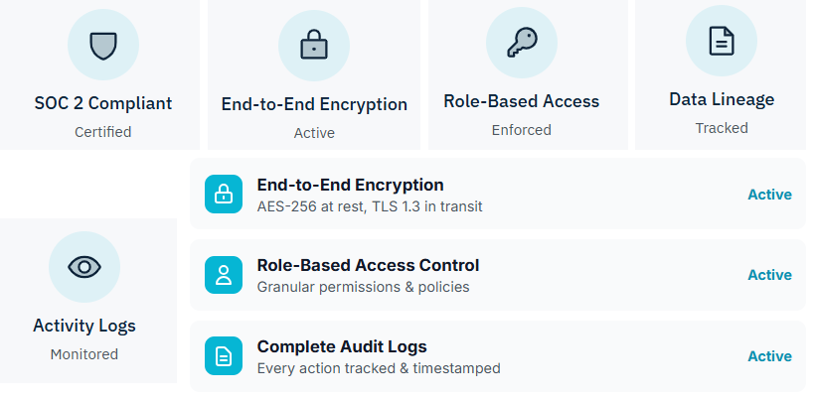814x399 pixels.
Task: Click the key icon for Role-Based Access
Action: coord(522,43)
